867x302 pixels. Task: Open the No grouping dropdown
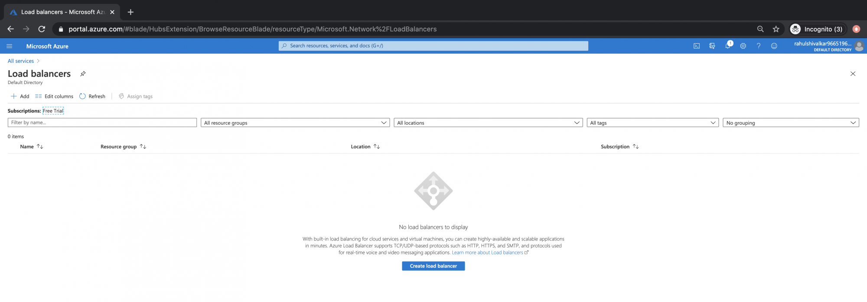[790, 123]
